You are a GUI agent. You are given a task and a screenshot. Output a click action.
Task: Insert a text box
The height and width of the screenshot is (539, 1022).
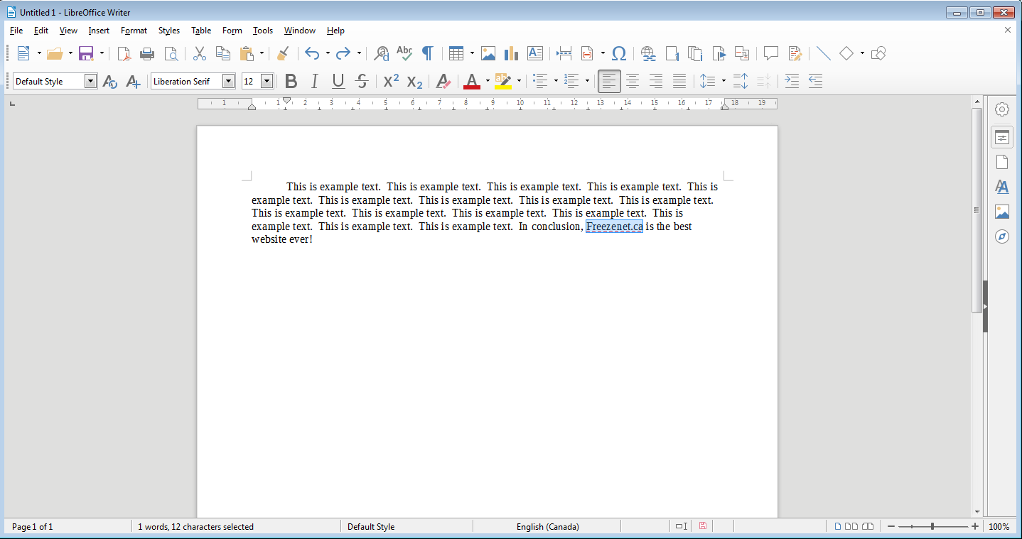coord(535,53)
